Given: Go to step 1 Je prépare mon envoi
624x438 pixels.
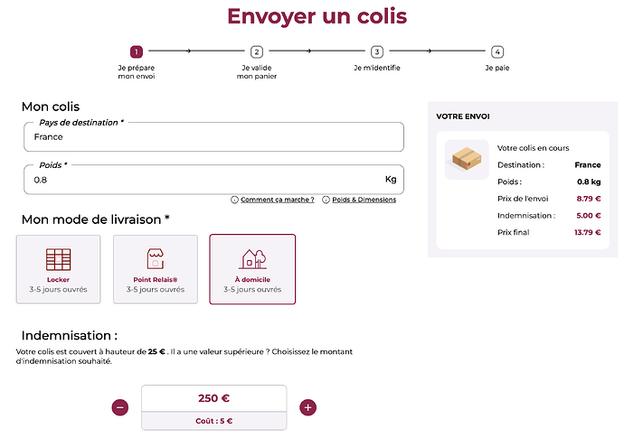Looking at the screenshot, I should [137, 52].
